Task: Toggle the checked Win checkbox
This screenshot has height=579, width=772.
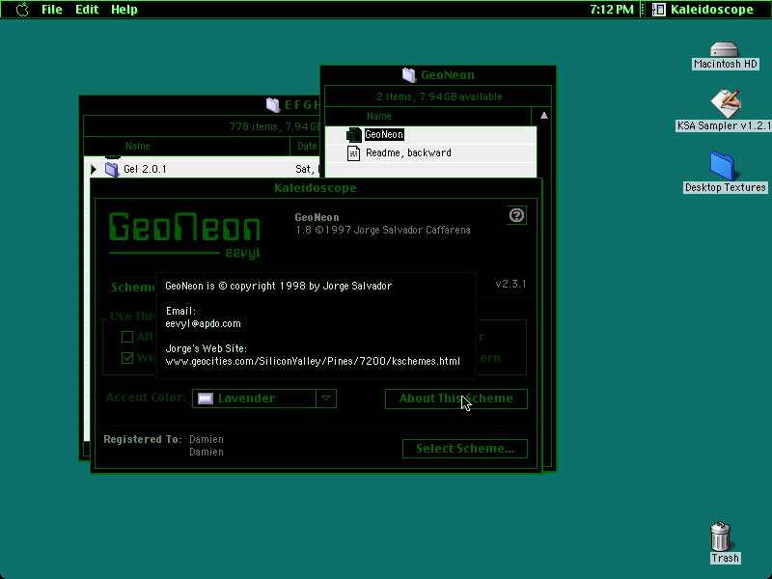Action: tap(127, 358)
